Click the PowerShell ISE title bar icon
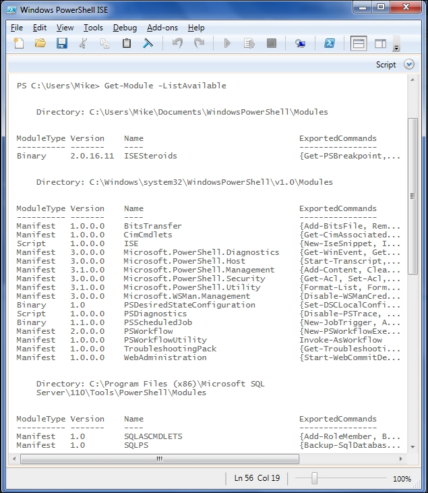The height and width of the screenshot is (493, 428). 11,9
